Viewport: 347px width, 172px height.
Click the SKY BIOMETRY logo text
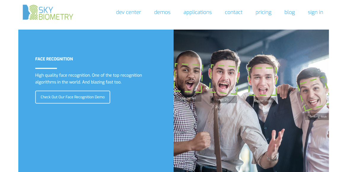(x=55, y=13)
